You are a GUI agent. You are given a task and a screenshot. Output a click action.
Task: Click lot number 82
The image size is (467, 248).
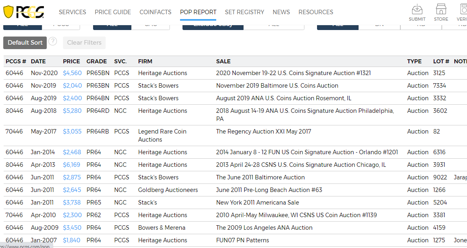[437, 132]
